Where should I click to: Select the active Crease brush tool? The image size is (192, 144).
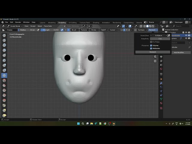[x=4, y=75]
